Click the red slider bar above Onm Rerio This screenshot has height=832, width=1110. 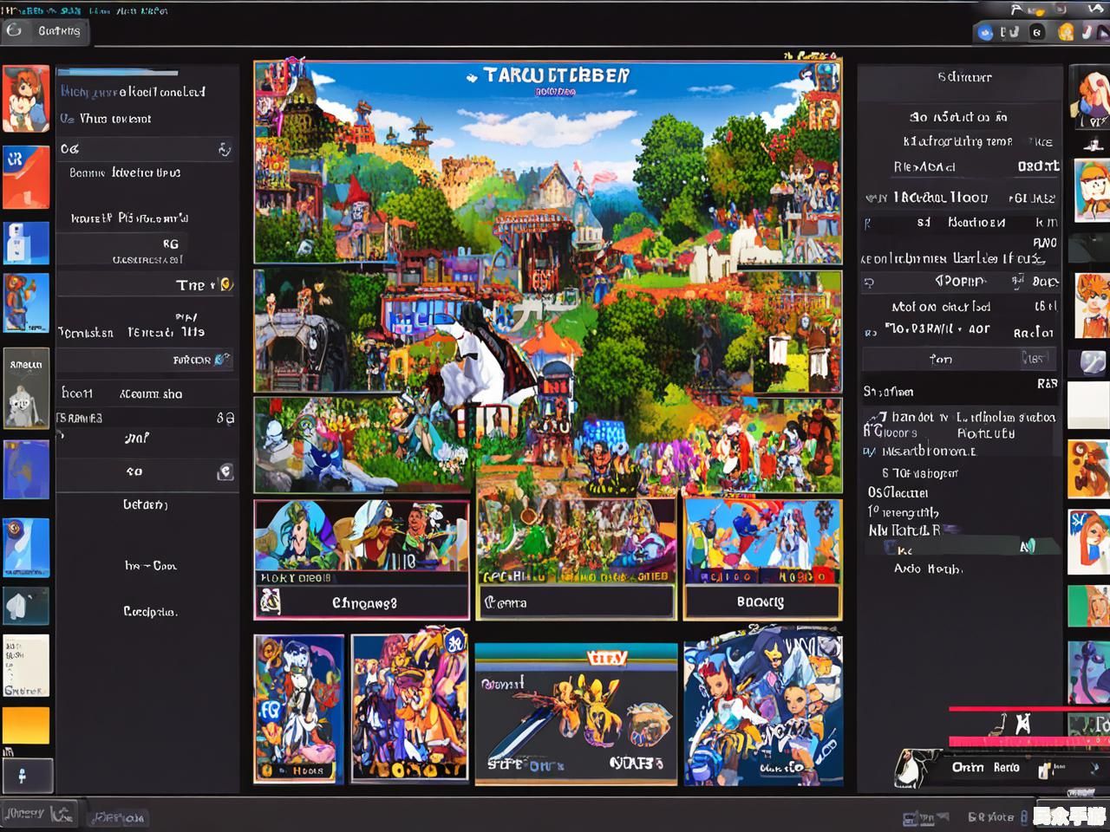coord(1028,709)
